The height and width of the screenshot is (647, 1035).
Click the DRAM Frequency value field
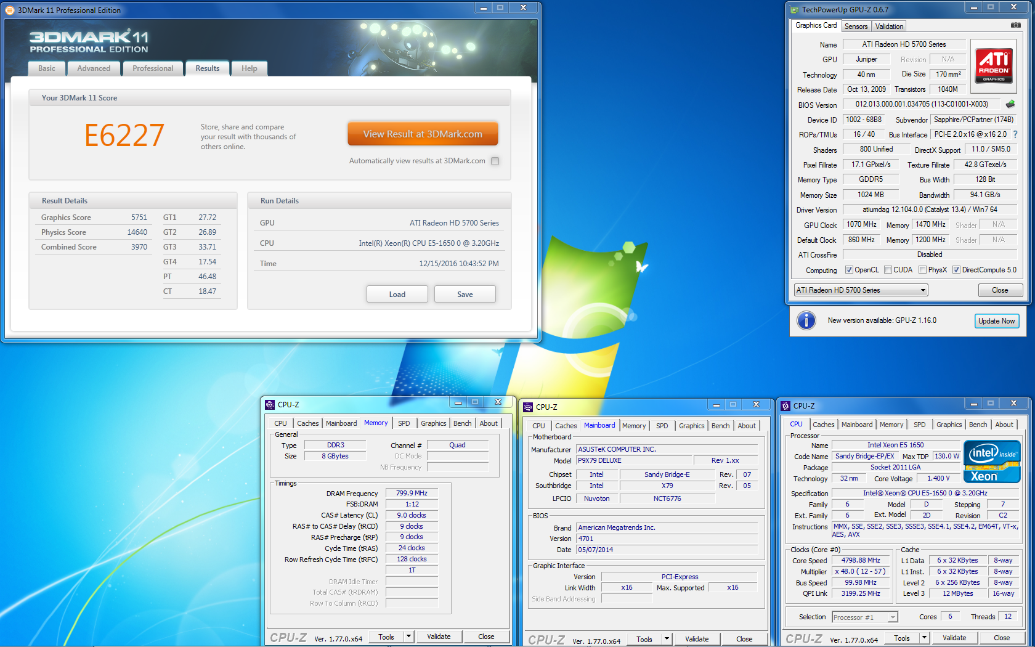pyautogui.click(x=412, y=493)
